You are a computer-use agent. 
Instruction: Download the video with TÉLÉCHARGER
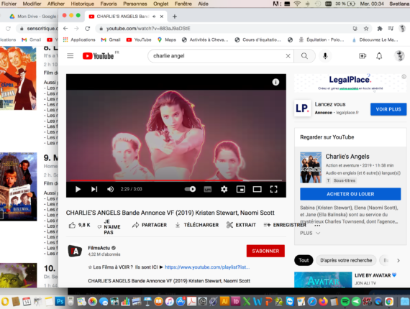click(196, 225)
